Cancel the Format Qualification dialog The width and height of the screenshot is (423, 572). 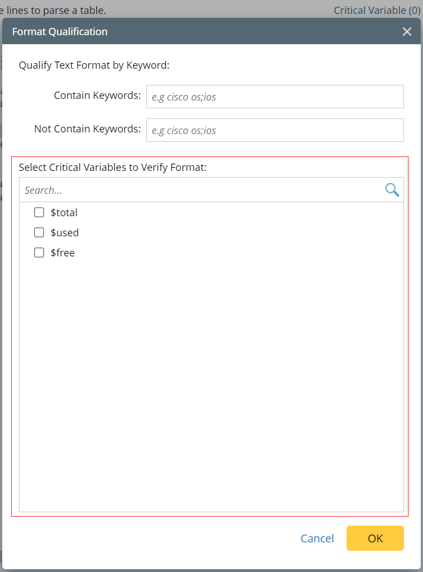[x=317, y=538]
